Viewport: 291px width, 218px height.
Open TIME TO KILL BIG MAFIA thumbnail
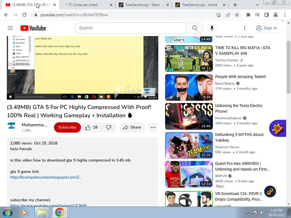189,58
